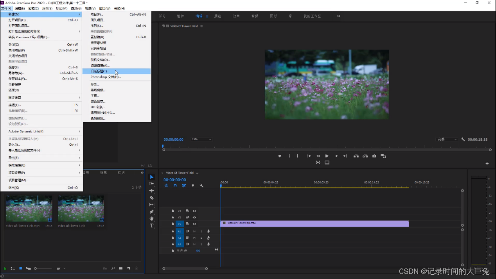This screenshot has width=496, height=279.
Task: Toggle V1 track output eye icon
Action: 194,224
